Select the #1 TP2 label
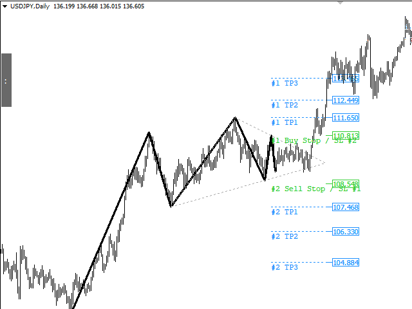Screen dimensions: 412x309 285,105
